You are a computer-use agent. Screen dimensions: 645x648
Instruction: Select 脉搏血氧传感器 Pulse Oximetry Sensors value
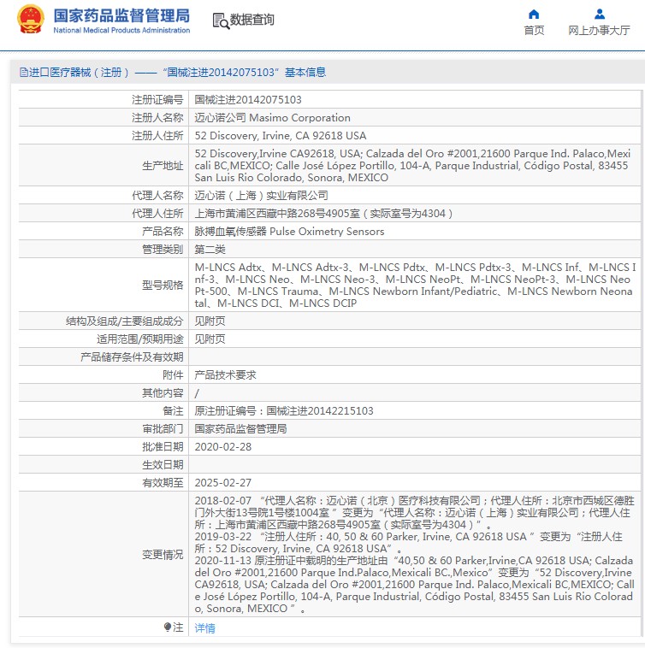coord(289,232)
